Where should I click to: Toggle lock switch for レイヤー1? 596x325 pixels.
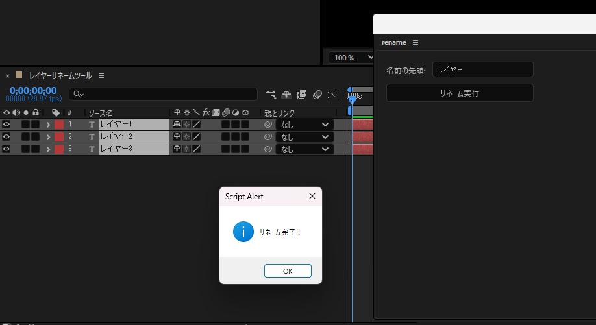pos(35,124)
